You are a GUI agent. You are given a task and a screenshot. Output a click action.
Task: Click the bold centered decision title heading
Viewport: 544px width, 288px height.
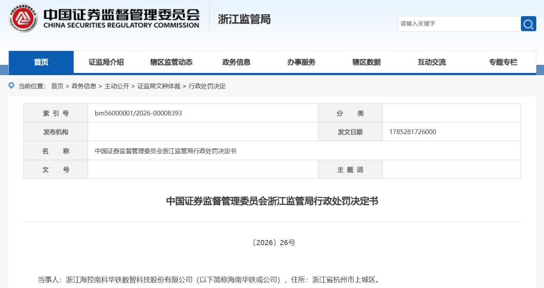coord(272,201)
